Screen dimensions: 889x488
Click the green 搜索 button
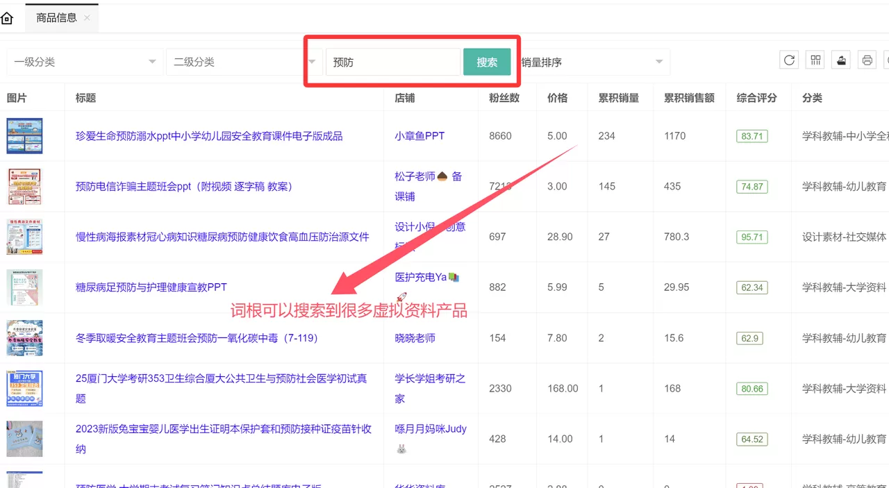487,62
